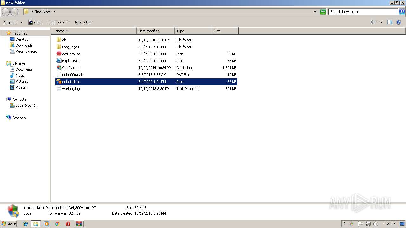Image resolution: width=406 pixels, height=228 pixels.
Task: Click the volume speaker tray icon
Action: (376, 224)
